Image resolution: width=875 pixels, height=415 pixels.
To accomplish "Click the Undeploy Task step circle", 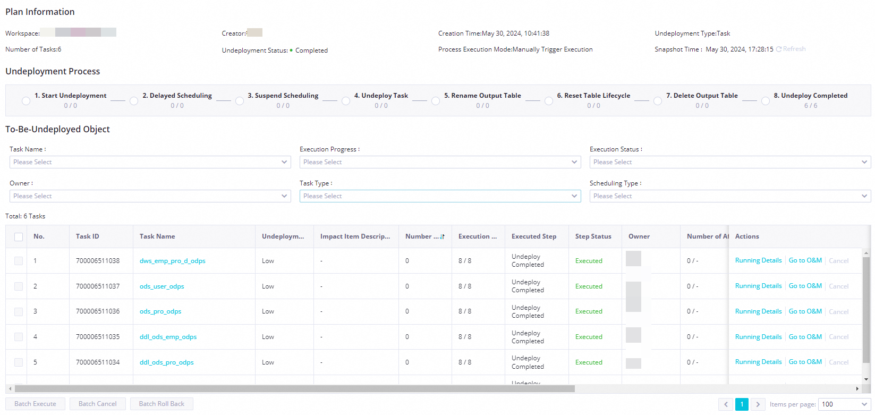I will point(346,101).
